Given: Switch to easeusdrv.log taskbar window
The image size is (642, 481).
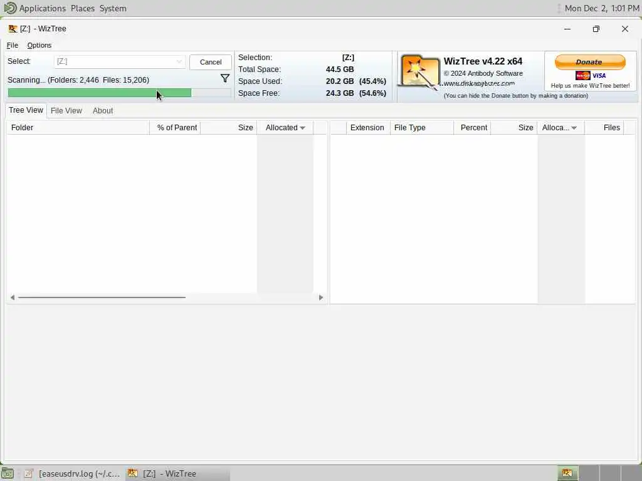Looking at the screenshot, I should click(73, 473).
